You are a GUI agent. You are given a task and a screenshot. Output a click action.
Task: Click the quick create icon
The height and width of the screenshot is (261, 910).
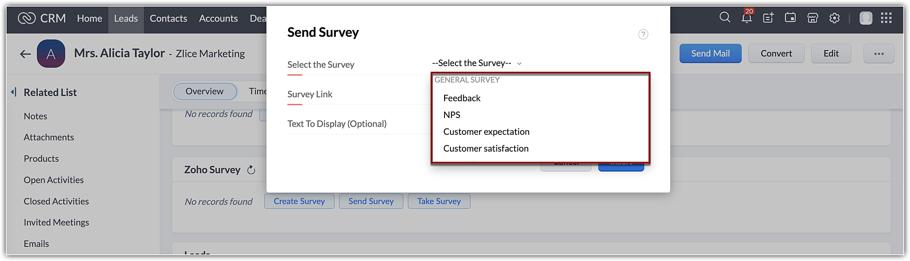tap(768, 18)
